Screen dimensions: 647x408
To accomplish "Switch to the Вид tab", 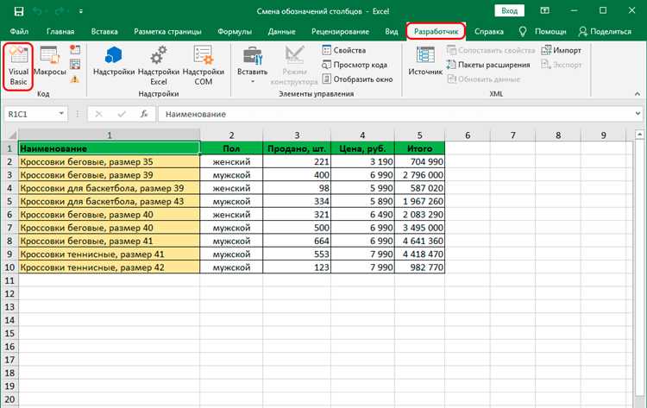I will pos(391,31).
